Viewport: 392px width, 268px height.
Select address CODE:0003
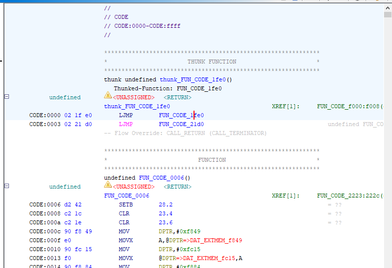pyautogui.click(x=45, y=125)
